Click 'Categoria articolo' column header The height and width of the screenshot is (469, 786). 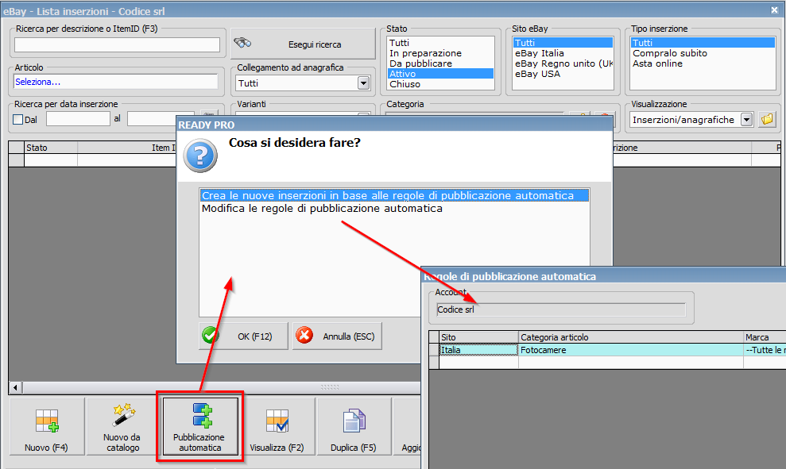(x=631, y=337)
